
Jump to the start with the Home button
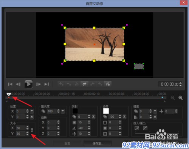pyautogui.click(x=10, y=84)
